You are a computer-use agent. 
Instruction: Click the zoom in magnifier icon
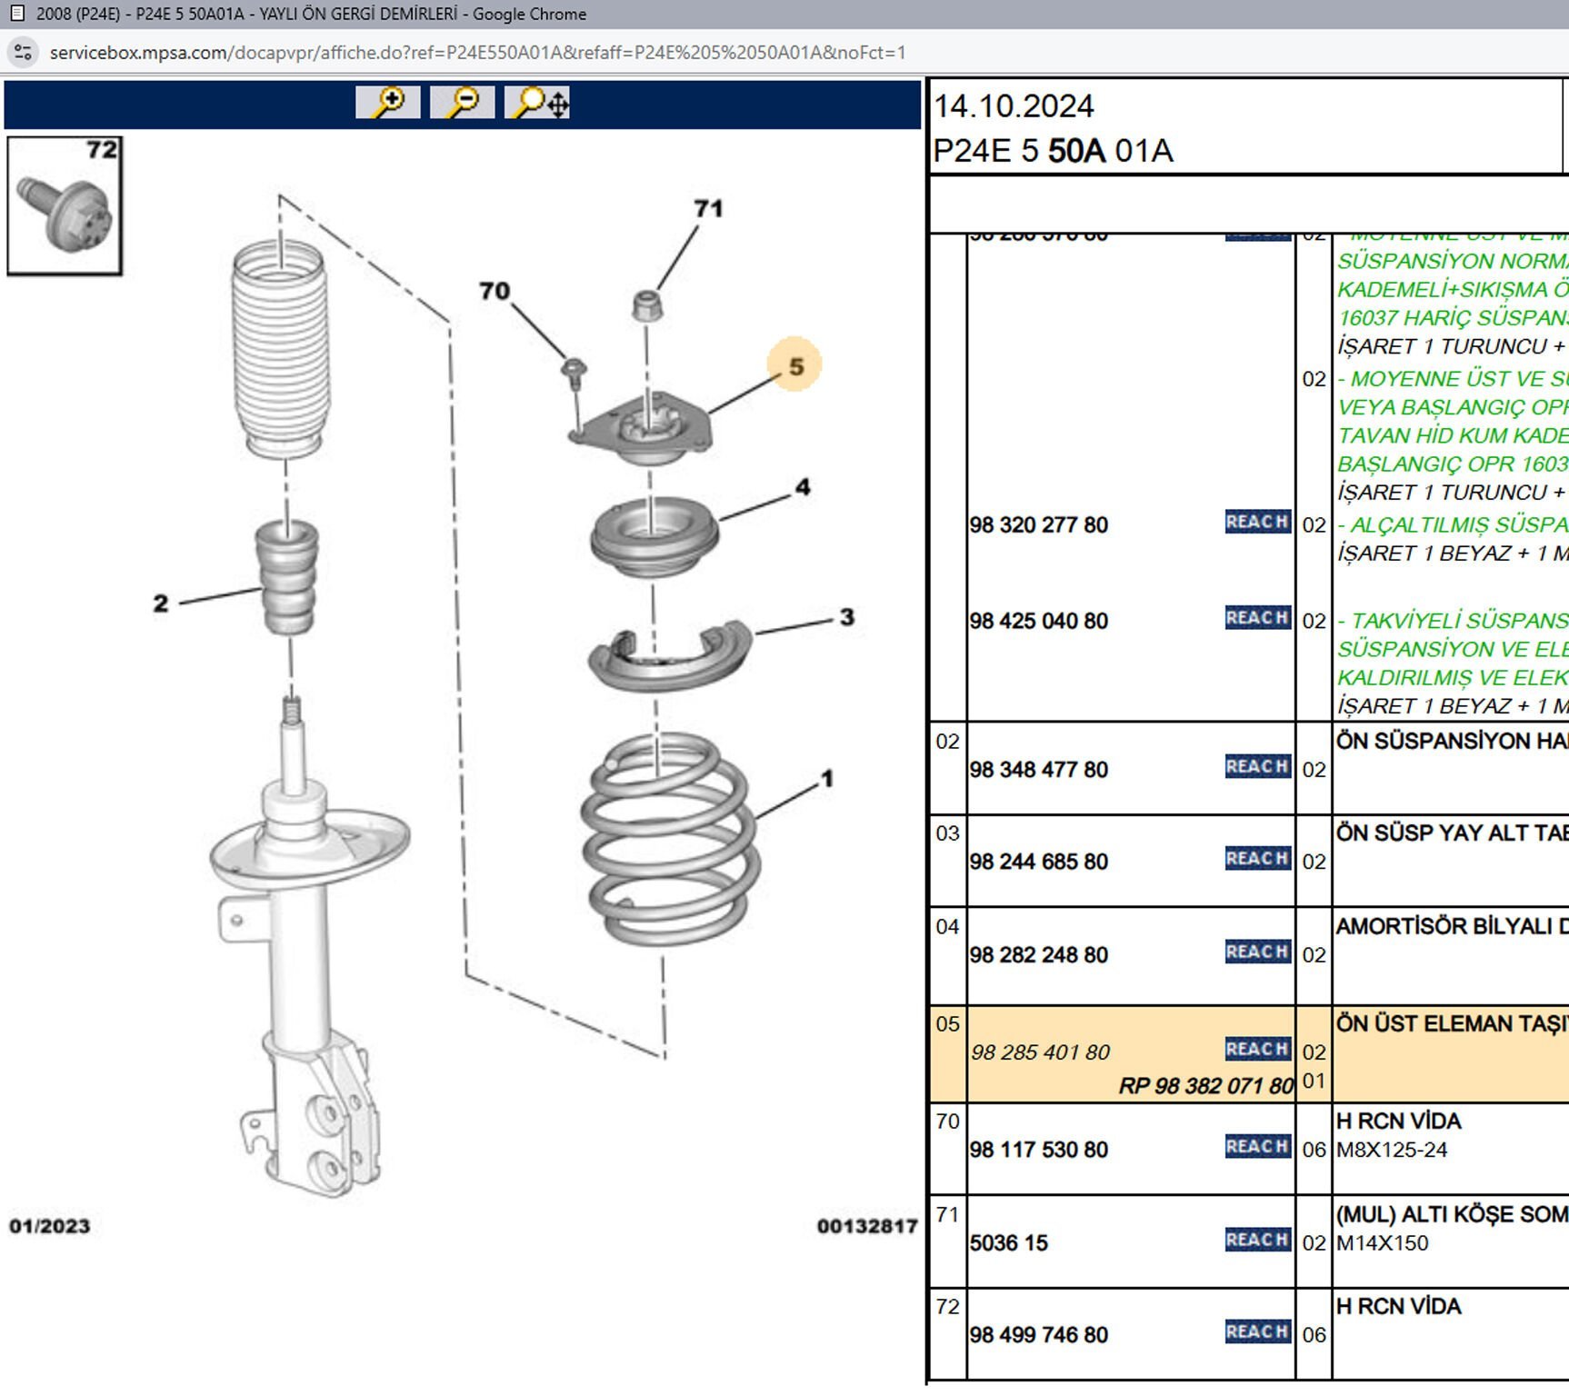tap(388, 102)
